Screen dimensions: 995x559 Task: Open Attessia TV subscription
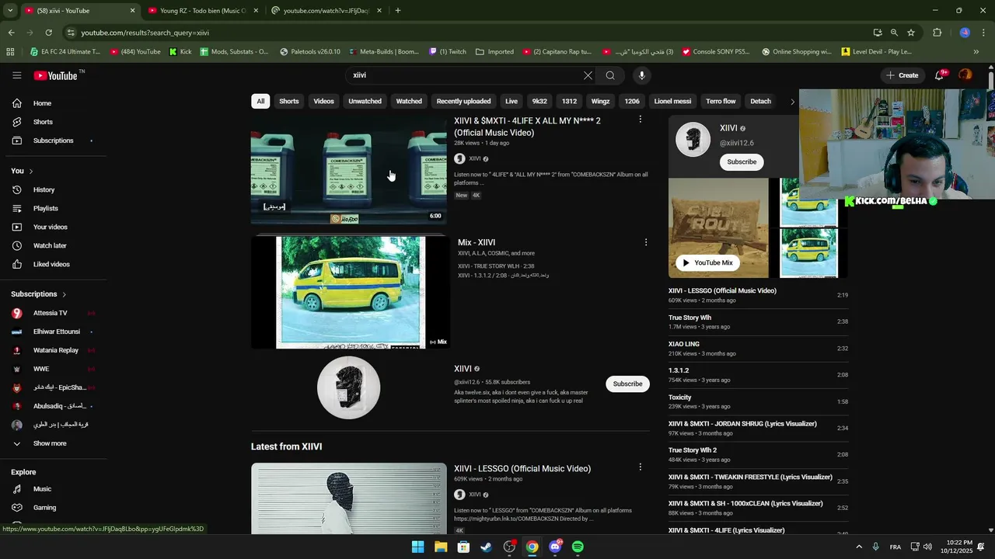(50, 313)
